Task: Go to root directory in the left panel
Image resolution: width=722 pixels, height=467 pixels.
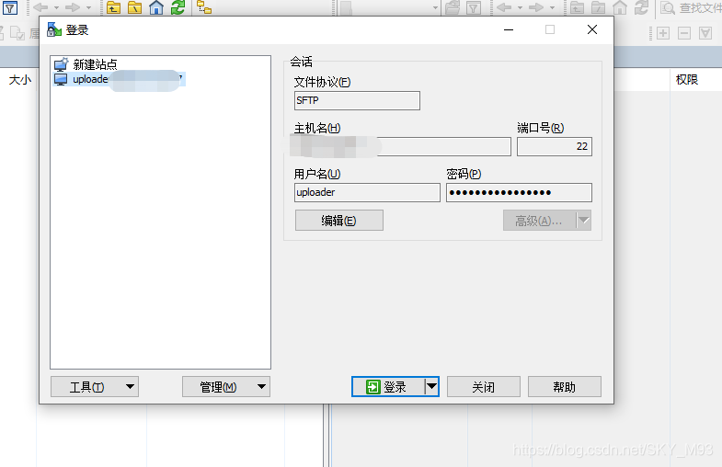Action: [x=134, y=7]
